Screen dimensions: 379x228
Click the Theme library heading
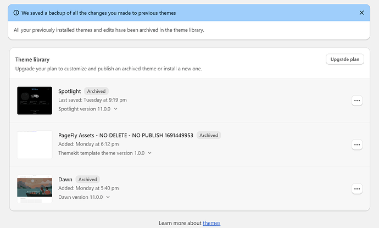(32, 59)
